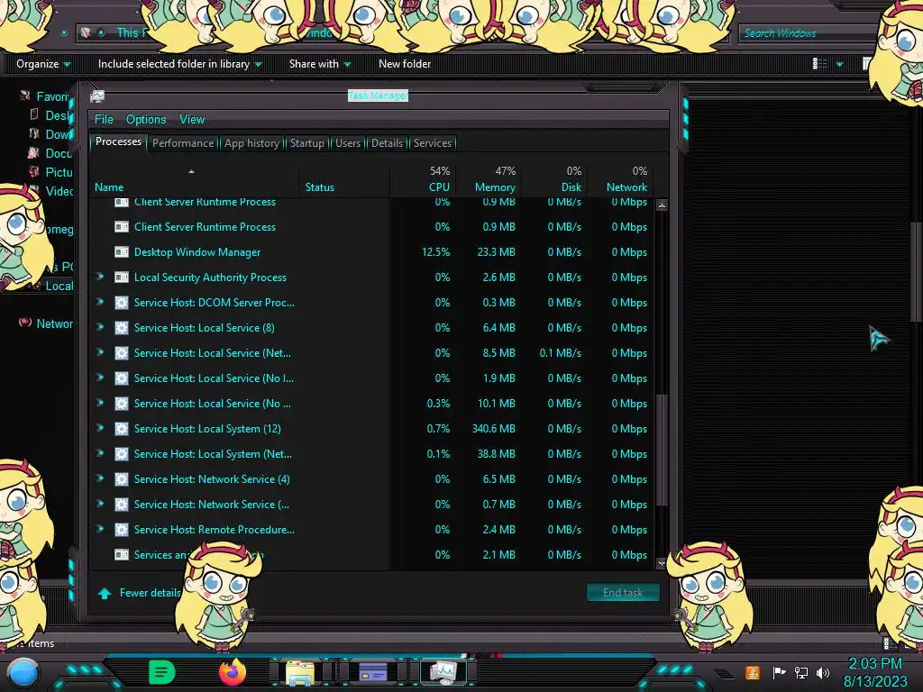
Task: Click the Network icon in the Explorer sidebar
Action: 24,323
